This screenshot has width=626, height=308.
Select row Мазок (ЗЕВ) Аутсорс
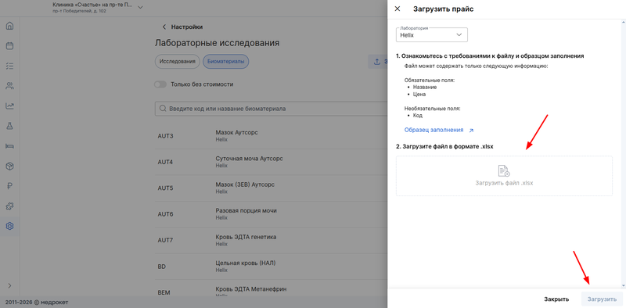click(x=271, y=188)
